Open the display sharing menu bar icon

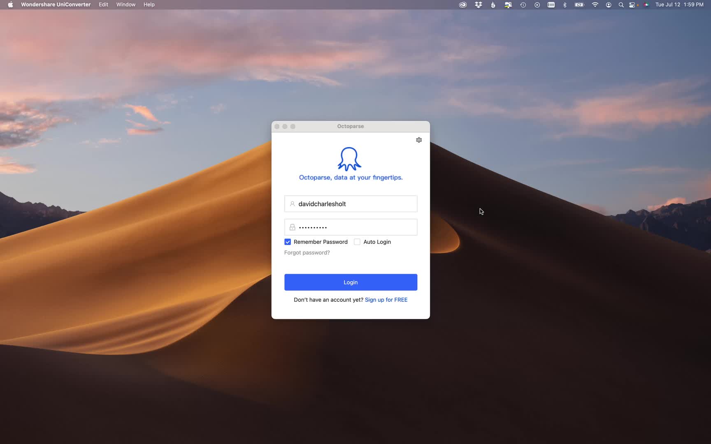pyautogui.click(x=508, y=5)
